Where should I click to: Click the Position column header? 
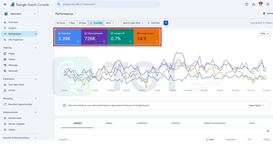266,139
